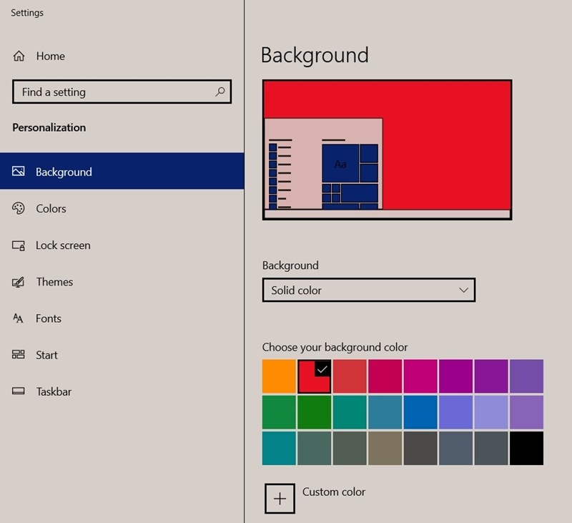Click the Start tiles icon
This screenshot has height=523, width=572.
[19, 354]
